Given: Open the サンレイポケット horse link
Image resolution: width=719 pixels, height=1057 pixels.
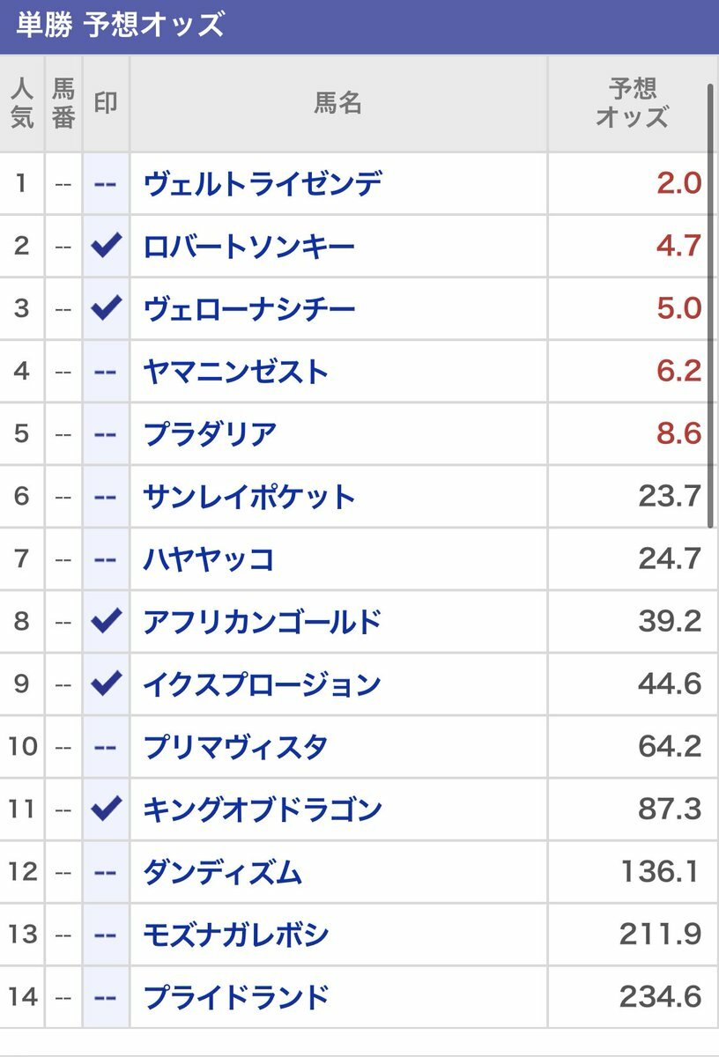Looking at the screenshot, I should [248, 497].
